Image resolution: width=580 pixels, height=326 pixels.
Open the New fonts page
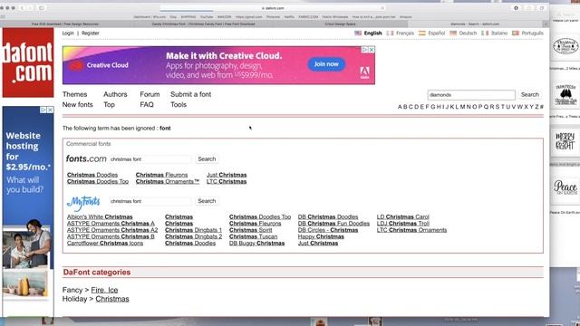click(77, 105)
